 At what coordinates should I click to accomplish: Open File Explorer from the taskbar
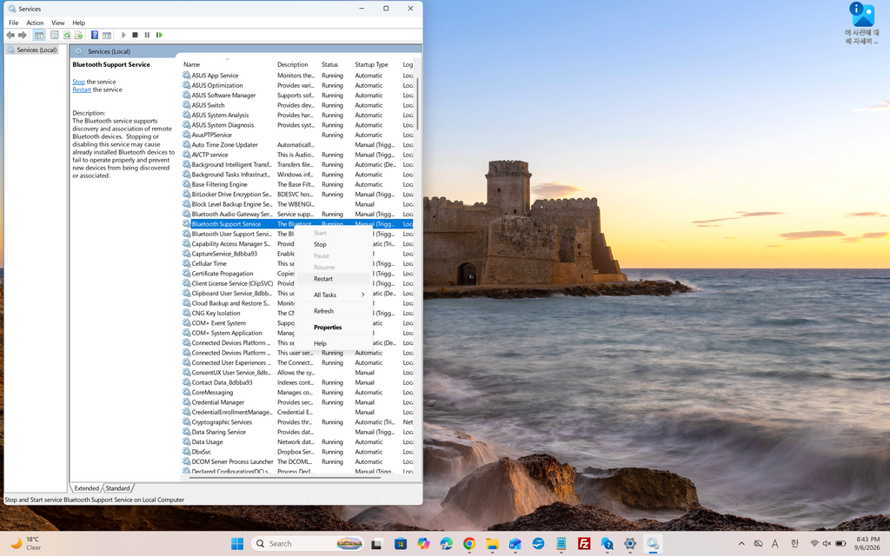[492, 544]
